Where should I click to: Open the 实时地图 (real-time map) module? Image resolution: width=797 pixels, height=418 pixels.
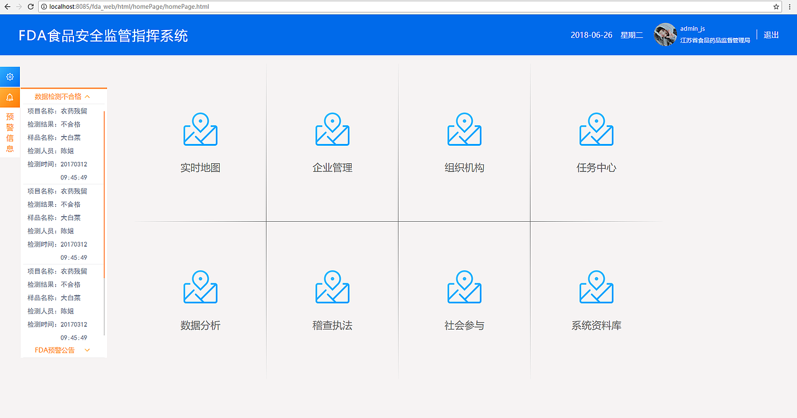(199, 143)
